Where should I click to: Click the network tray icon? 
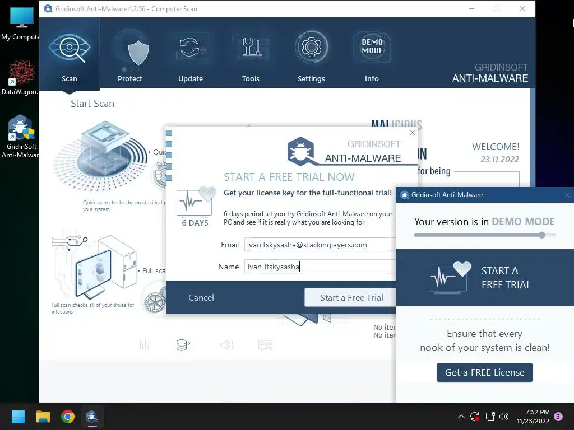pyautogui.click(x=490, y=417)
